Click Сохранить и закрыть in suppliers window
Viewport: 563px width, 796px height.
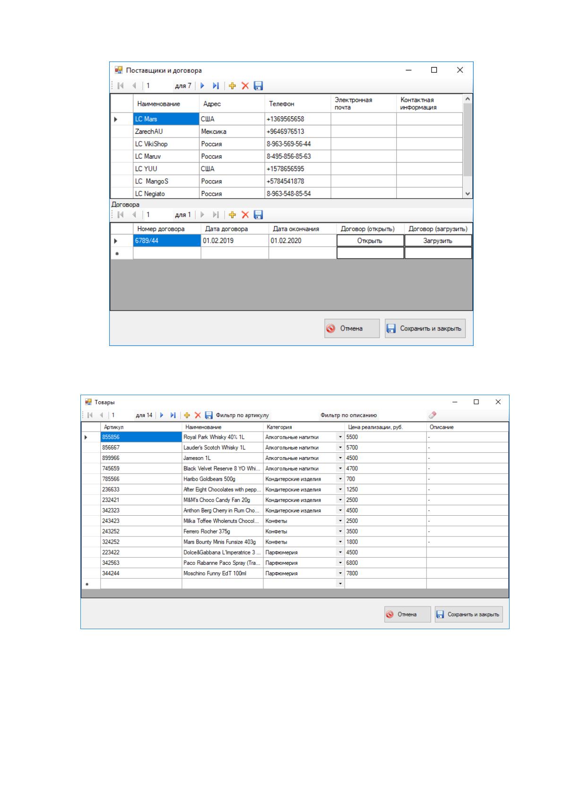pyautogui.click(x=425, y=329)
